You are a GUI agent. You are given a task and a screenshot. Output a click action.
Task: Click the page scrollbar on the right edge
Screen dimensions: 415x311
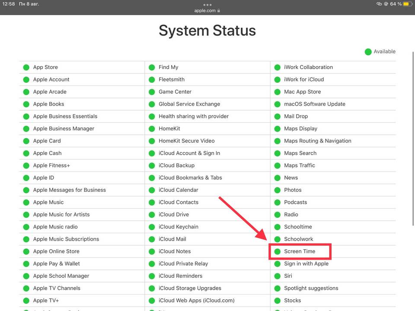click(x=413, y=139)
